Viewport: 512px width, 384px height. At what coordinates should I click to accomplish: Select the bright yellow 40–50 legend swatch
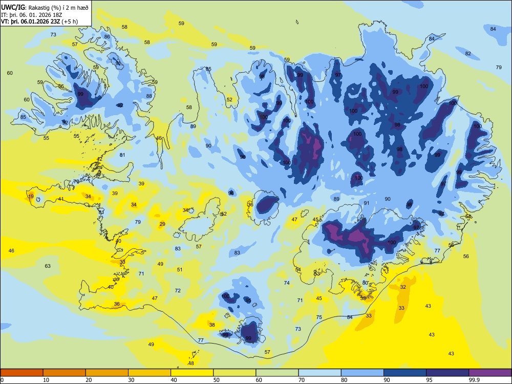(x=192, y=373)
